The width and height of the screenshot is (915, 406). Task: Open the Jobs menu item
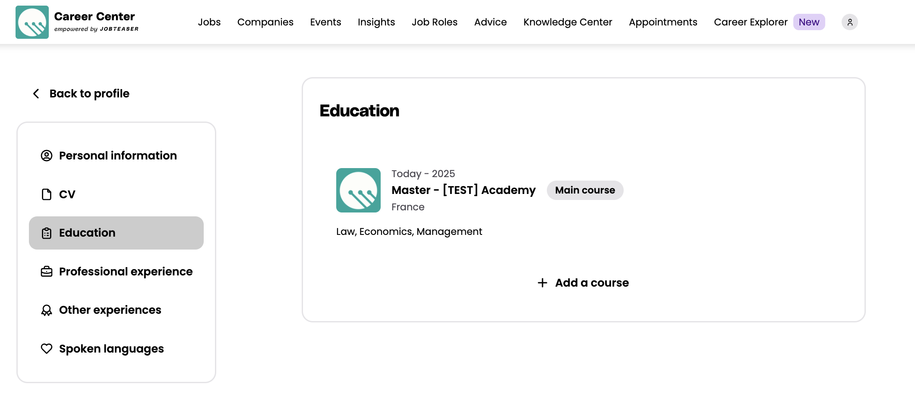[x=209, y=22]
